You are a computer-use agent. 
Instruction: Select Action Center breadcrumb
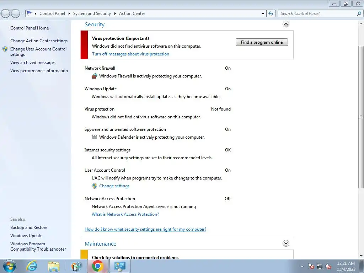pyautogui.click(x=132, y=14)
